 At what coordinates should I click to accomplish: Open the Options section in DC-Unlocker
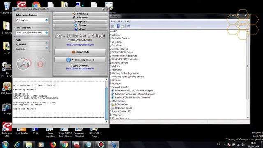81,21
